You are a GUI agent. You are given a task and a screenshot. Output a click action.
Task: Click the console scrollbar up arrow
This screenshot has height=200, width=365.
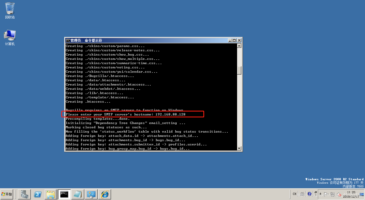[239, 46]
